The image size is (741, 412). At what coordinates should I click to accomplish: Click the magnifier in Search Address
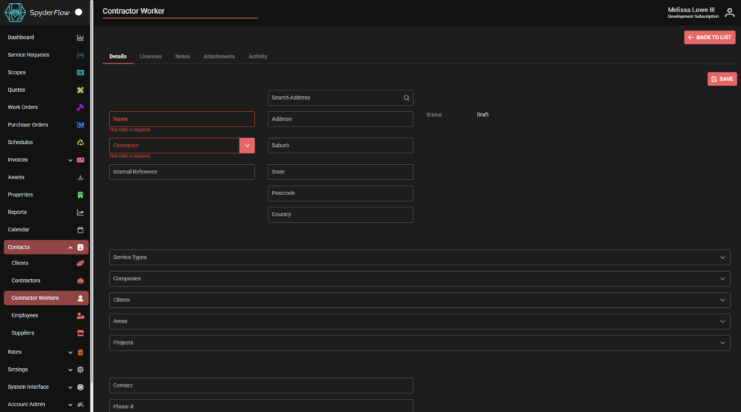pos(407,98)
